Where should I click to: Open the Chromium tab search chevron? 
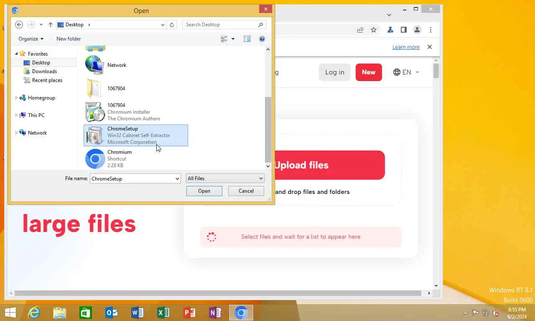pyautogui.click(x=389, y=15)
